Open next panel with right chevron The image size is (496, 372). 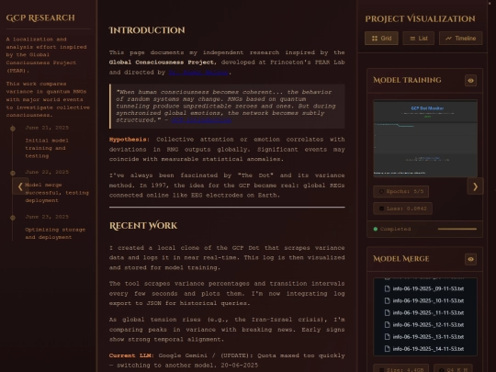tap(475, 186)
